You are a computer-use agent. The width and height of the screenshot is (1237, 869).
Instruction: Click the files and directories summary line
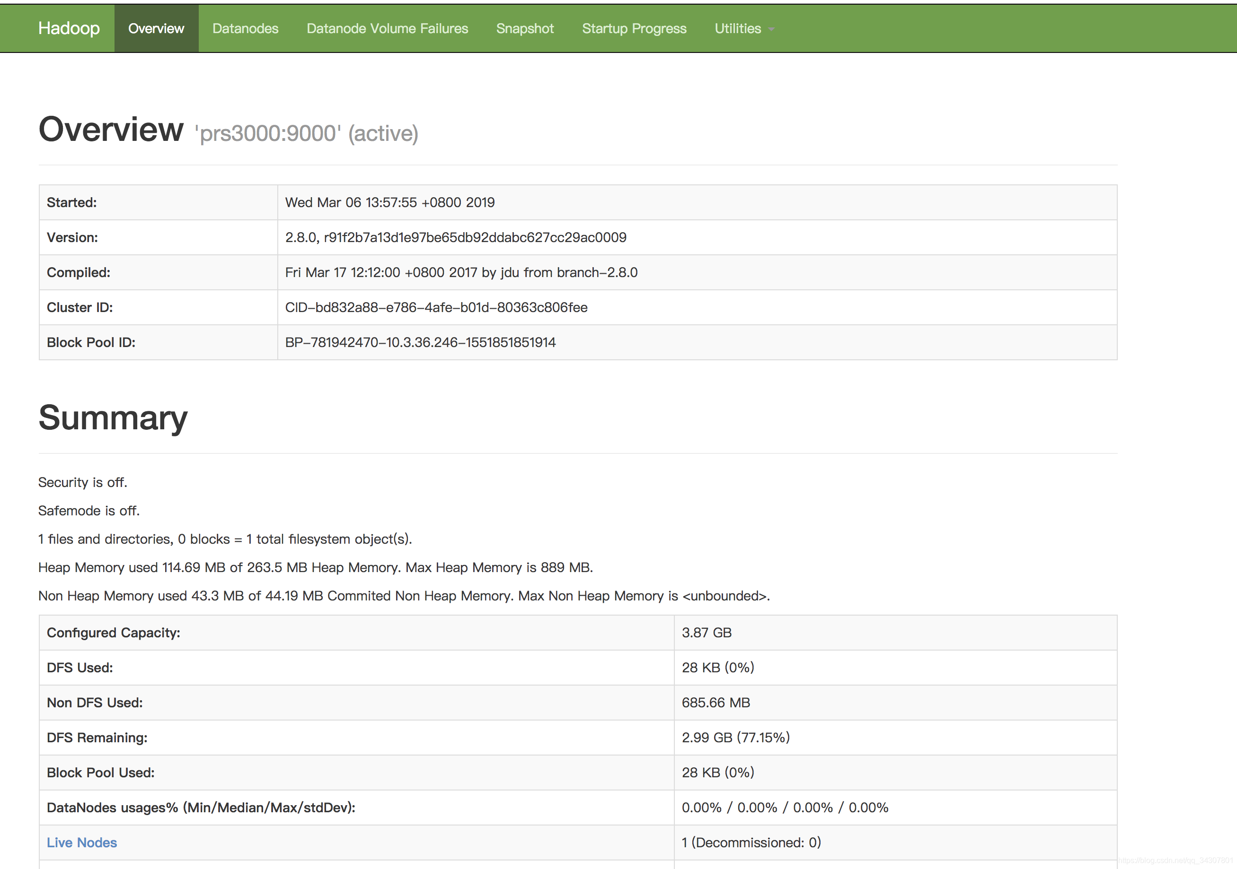225,539
